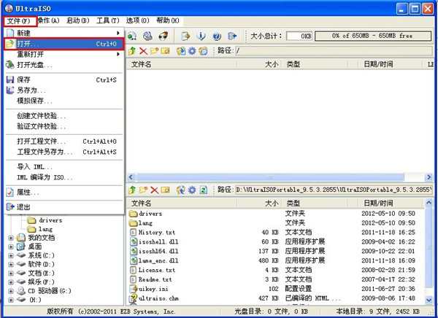This screenshot has height=318, width=438.
Task: Expand the 桌面 tree node
Action: (x=11, y=247)
